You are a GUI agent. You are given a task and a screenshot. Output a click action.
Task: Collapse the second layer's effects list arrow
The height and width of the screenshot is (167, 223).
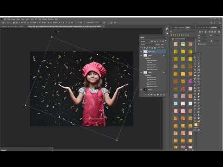(x=165, y=55)
